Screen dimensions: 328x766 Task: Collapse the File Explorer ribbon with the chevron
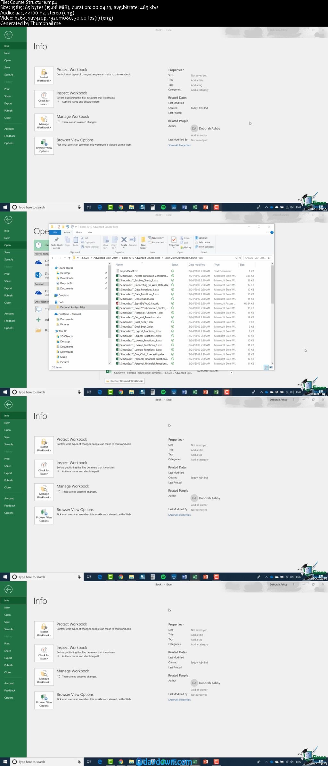coord(267,232)
